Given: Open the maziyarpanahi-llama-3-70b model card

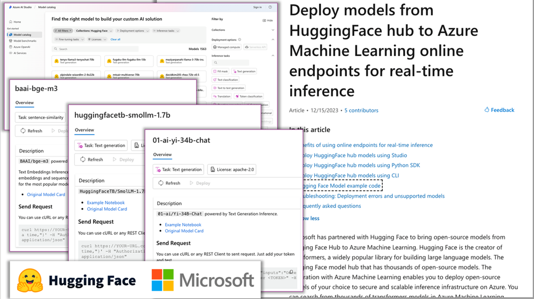Looking at the screenshot, I should (182, 61).
